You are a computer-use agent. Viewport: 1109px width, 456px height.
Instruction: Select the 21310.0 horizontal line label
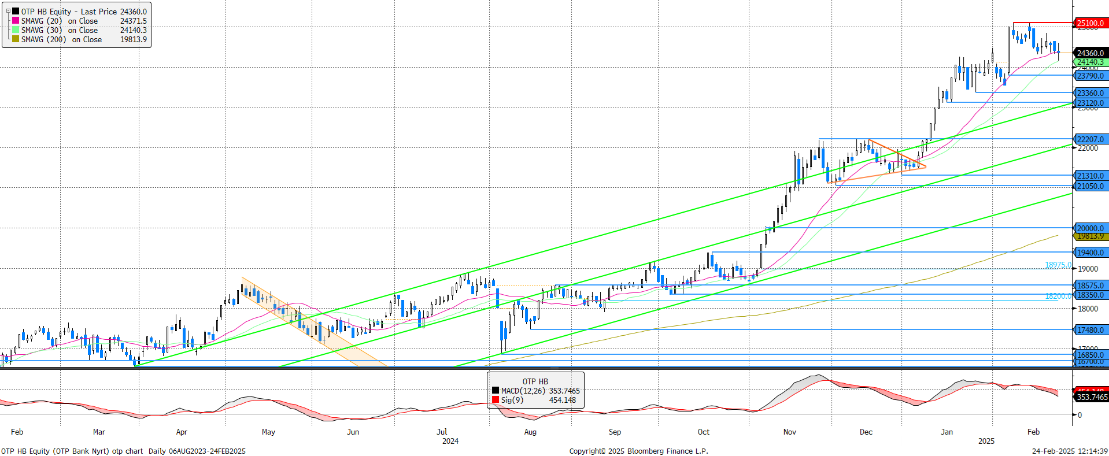[x=1090, y=176]
